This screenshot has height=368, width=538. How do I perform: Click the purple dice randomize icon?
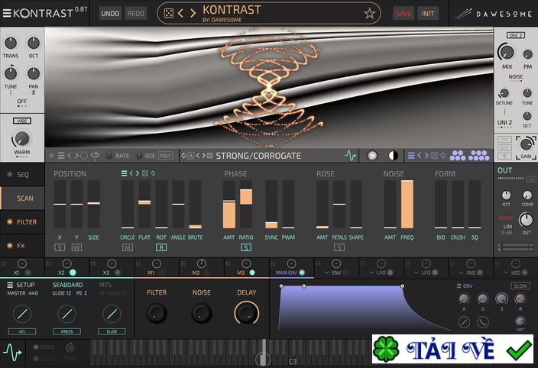tap(434, 156)
